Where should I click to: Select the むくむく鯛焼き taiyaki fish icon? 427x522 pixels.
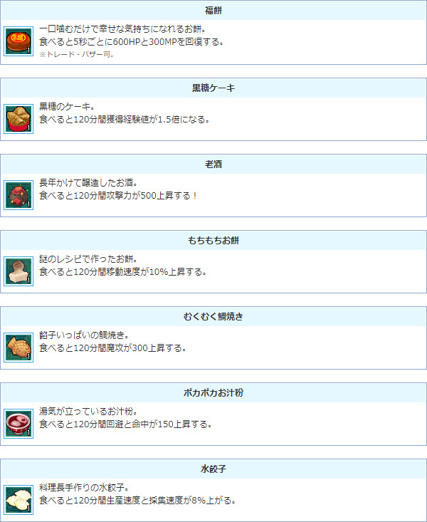click(19, 348)
